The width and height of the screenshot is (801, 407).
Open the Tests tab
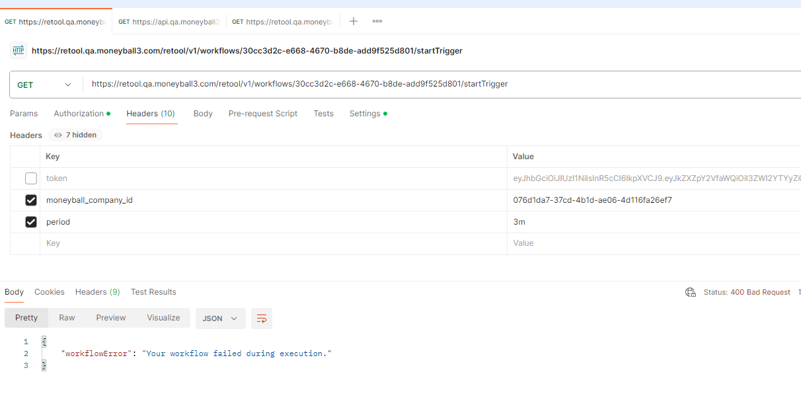323,114
